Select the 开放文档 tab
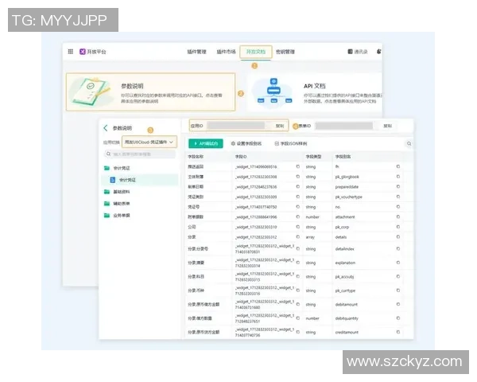Image resolution: width=477 pixels, height=382 pixels. 256,52
